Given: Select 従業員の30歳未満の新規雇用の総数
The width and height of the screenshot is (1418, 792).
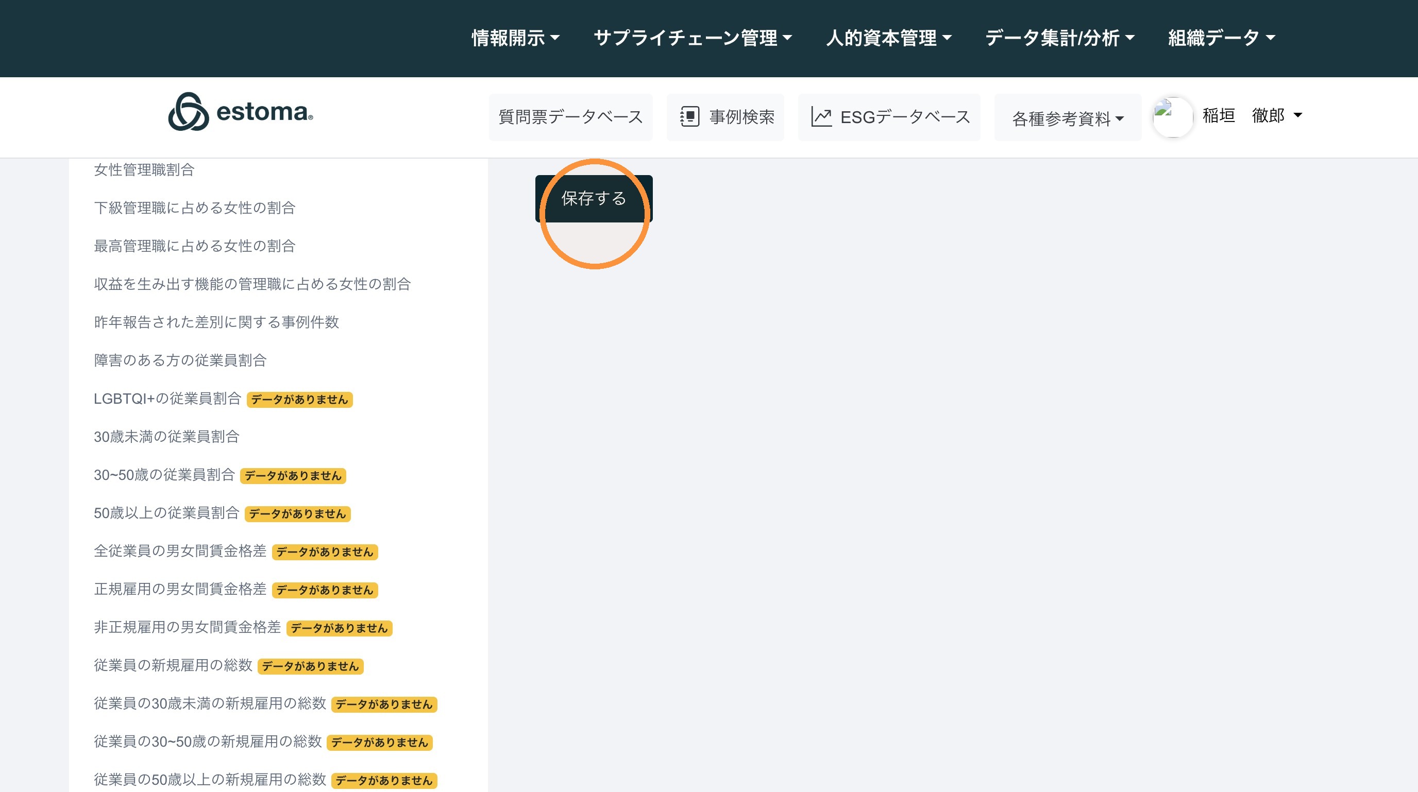Looking at the screenshot, I should (x=210, y=703).
